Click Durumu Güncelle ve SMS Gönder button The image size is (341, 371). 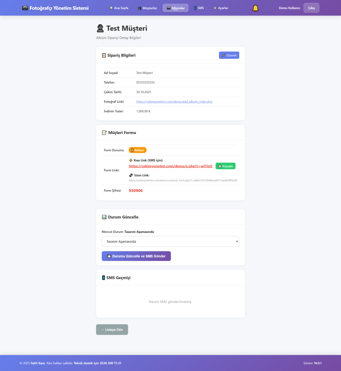(x=136, y=256)
